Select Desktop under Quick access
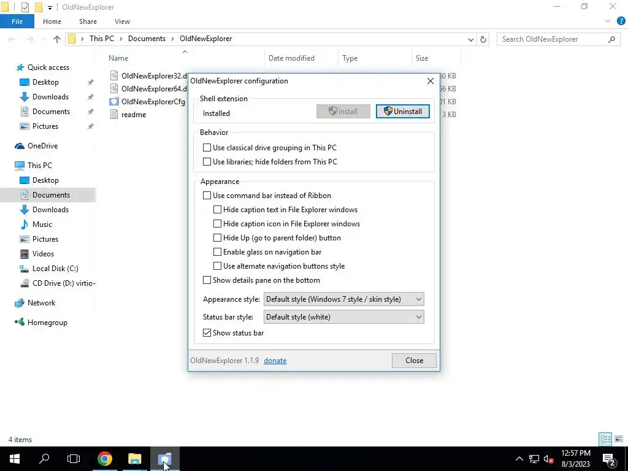Screen dimensions: 628x471 (45, 82)
